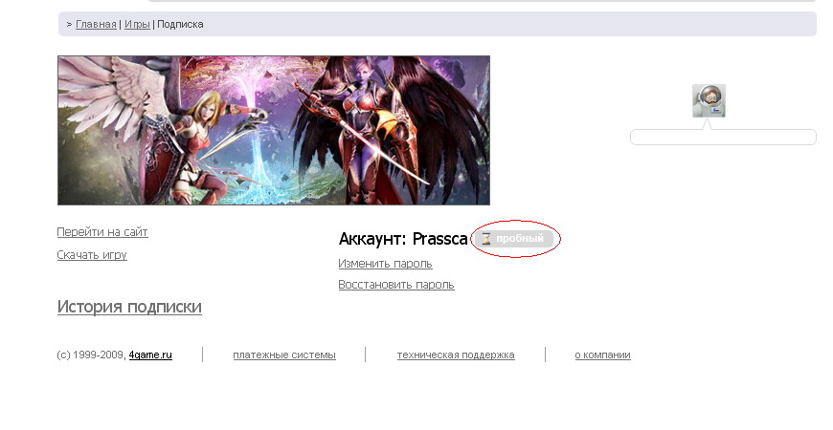Click the empty speech bubble field under avatar
The image size is (833, 430).
[723, 138]
